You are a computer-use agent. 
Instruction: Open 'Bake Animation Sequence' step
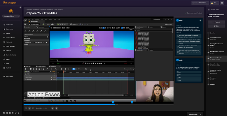pyautogui.click(x=217, y=52)
